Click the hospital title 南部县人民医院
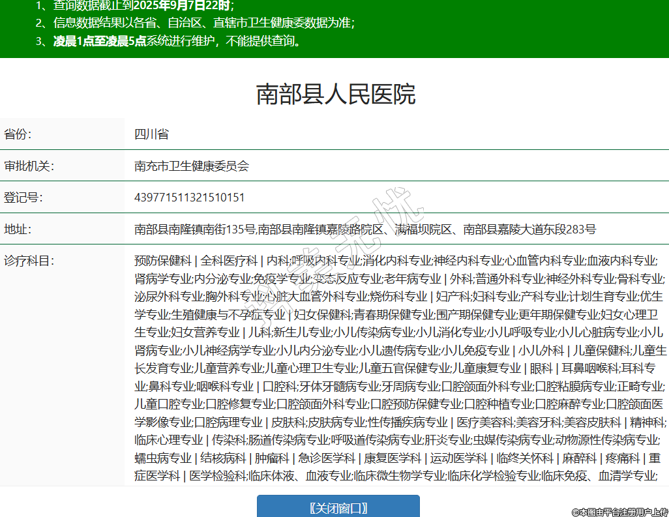The height and width of the screenshot is (517, 669). pyautogui.click(x=335, y=95)
